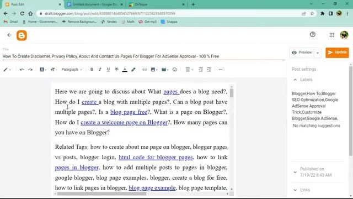Click the address bar URL
The width and height of the screenshot is (353, 199).
point(110,13)
